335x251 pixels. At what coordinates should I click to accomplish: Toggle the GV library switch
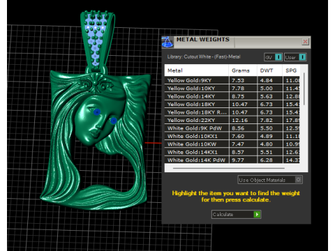click(278, 57)
